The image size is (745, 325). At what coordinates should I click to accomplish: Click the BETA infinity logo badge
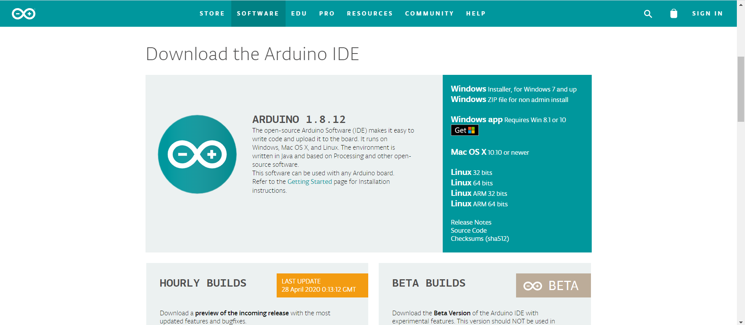[553, 285]
